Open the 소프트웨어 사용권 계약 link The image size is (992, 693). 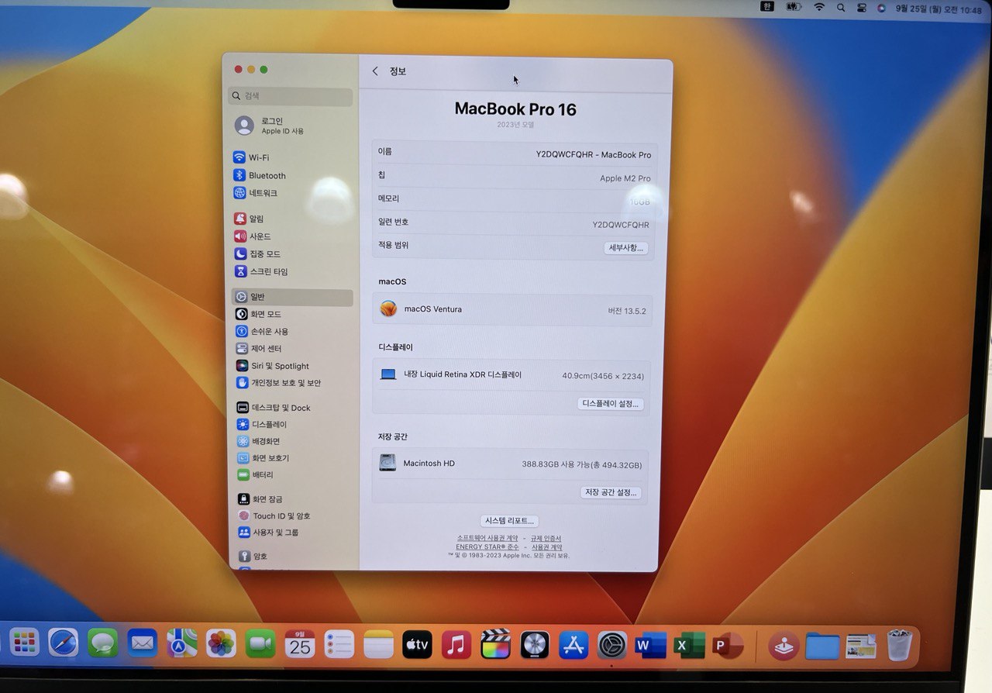click(x=487, y=538)
